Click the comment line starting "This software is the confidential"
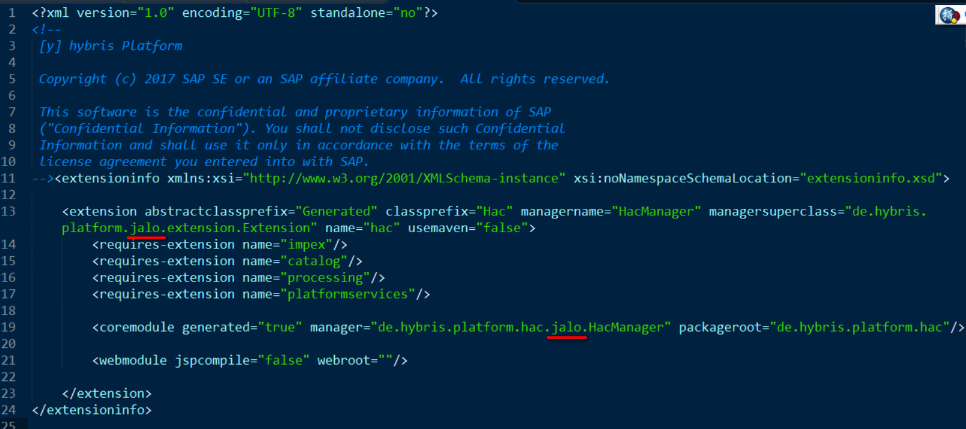 pyautogui.click(x=295, y=112)
